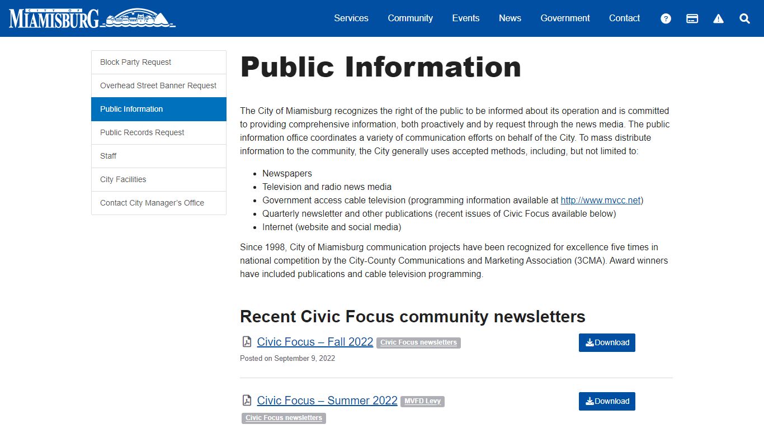This screenshot has width=764, height=429.
Task: Open the Events menu
Action: click(x=466, y=18)
